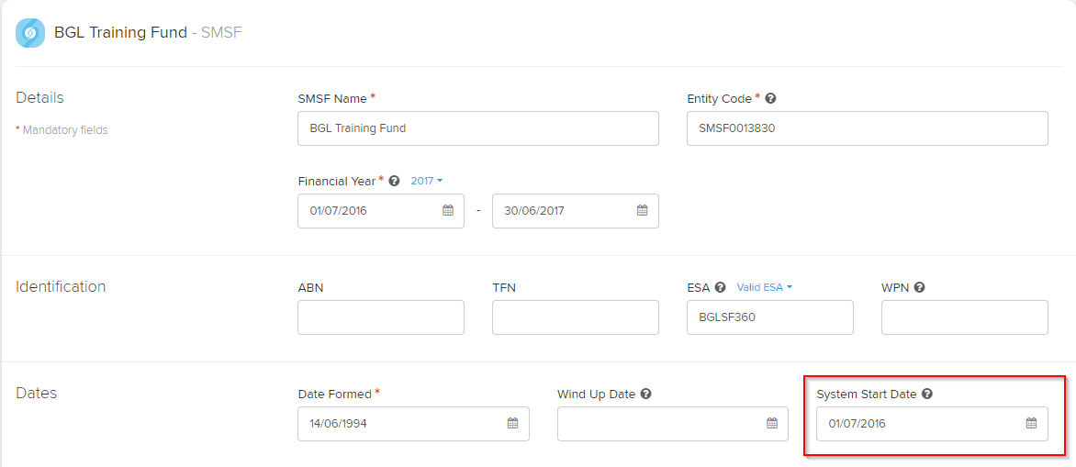
Task: Expand the Valid ESA dropdown
Action: [x=765, y=287]
